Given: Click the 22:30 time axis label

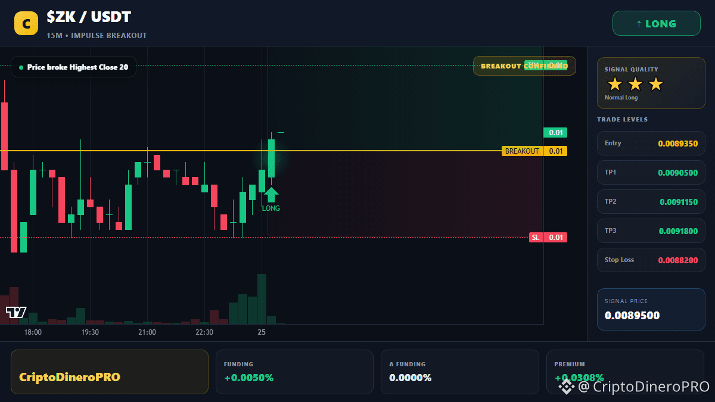Looking at the screenshot, I should tap(204, 332).
